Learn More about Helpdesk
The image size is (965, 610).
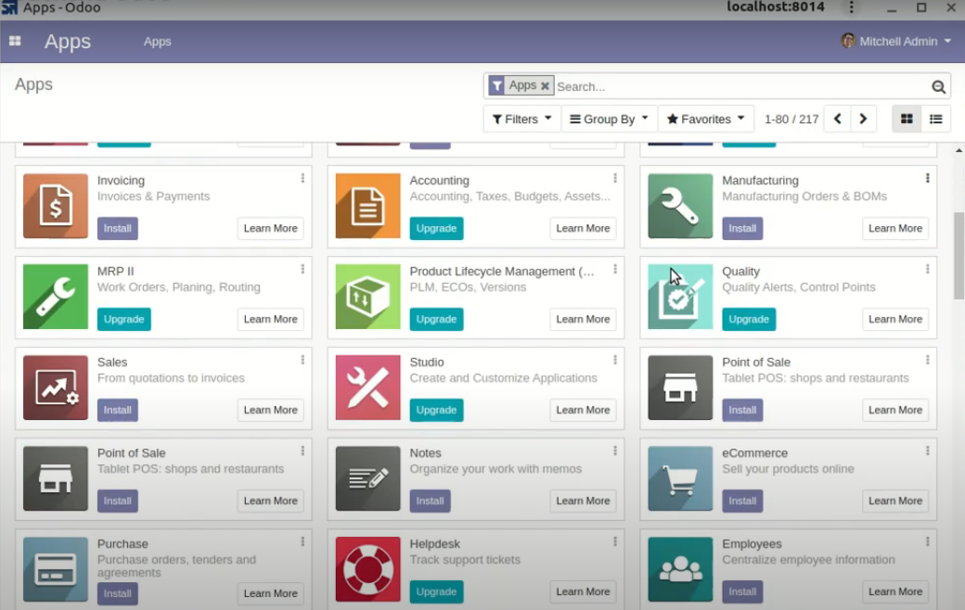click(x=583, y=591)
